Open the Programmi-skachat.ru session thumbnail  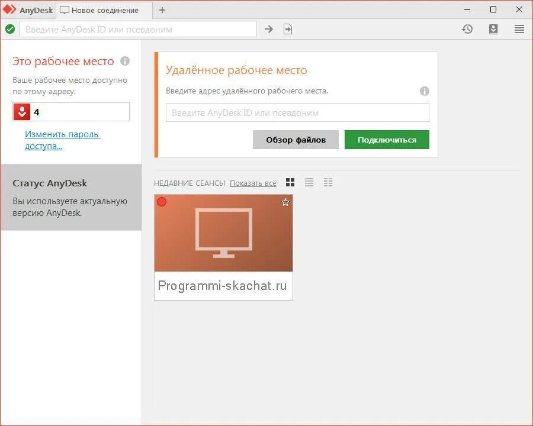click(x=223, y=233)
